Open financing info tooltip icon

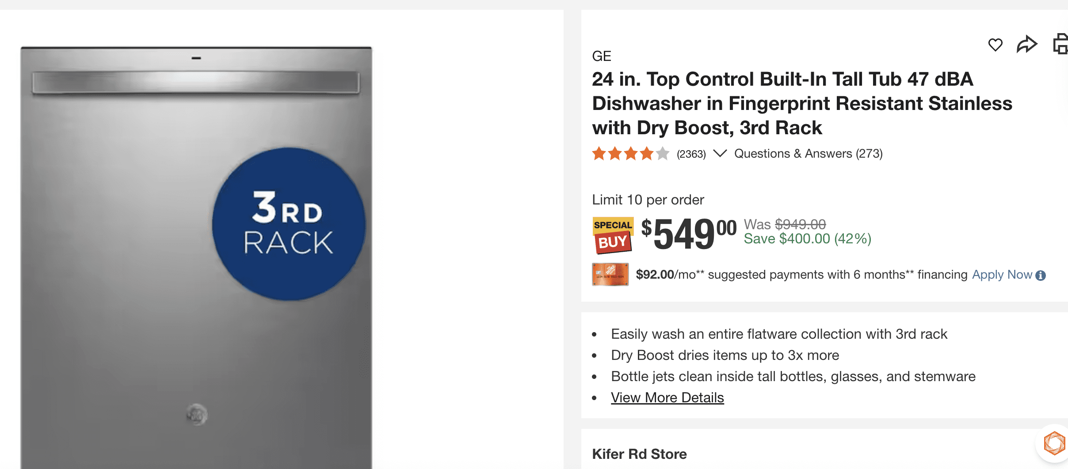(1041, 275)
